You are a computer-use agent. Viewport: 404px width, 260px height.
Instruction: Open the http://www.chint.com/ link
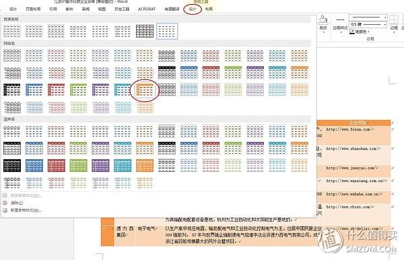[349, 207]
